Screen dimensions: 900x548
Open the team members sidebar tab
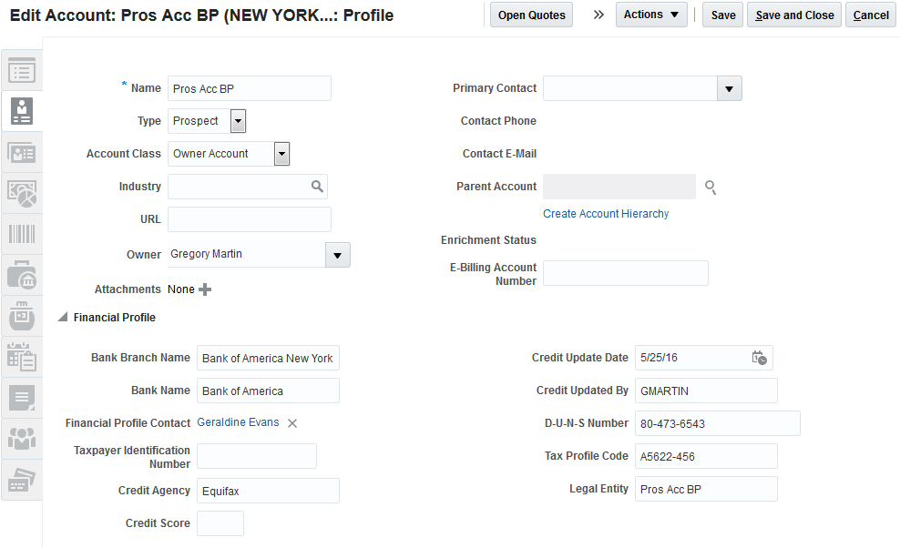[x=22, y=438]
